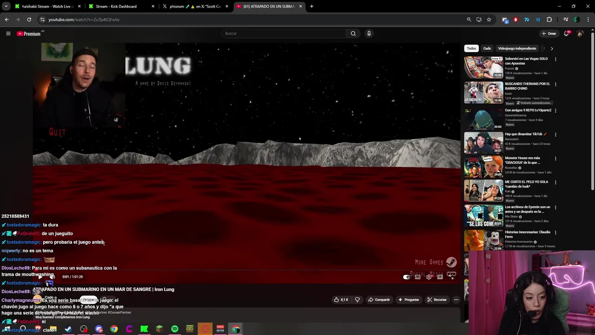Click the Crear button

(549, 33)
